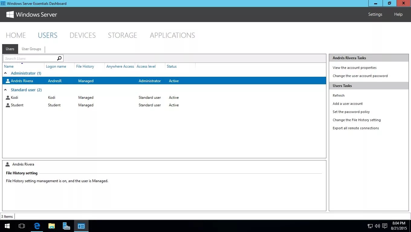411x232 pixels.
Task: Click the user icon in details pane
Action: coord(8,164)
